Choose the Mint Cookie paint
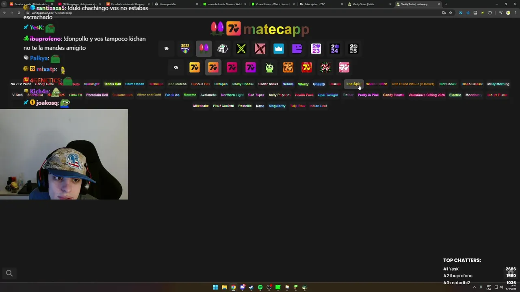This screenshot has width=520, height=292. (x=448, y=84)
